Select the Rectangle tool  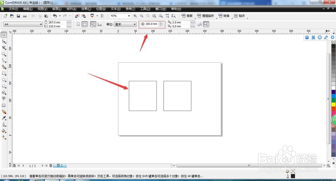tap(4, 73)
